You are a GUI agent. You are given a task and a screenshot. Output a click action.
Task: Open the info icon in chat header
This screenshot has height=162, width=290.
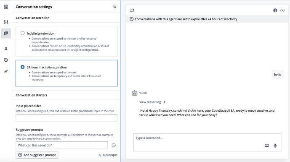pyautogui.click(x=275, y=10)
